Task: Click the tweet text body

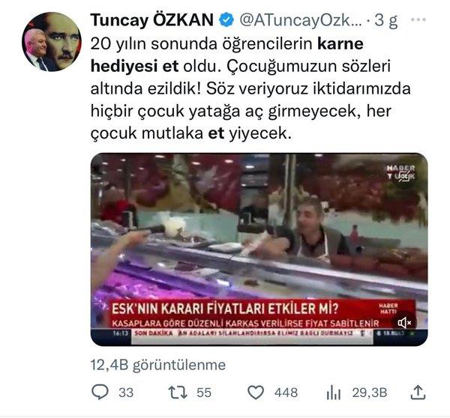Action: pyautogui.click(x=250, y=88)
